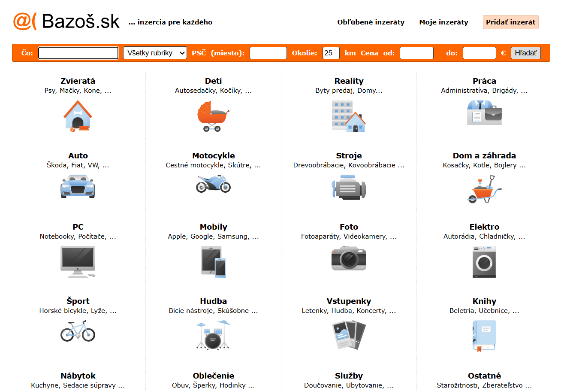Click the washing machine icon under Elektro
567x391 pixels.
point(484,262)
